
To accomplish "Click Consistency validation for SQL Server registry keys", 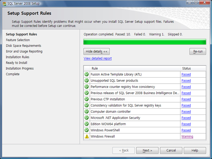I will (126, 106).
